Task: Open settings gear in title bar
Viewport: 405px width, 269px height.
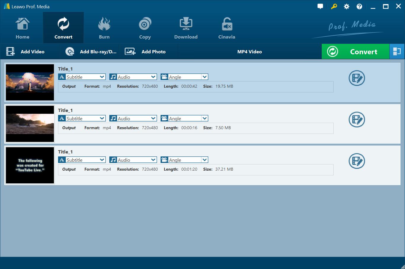Action: click(x=346, y=7)
